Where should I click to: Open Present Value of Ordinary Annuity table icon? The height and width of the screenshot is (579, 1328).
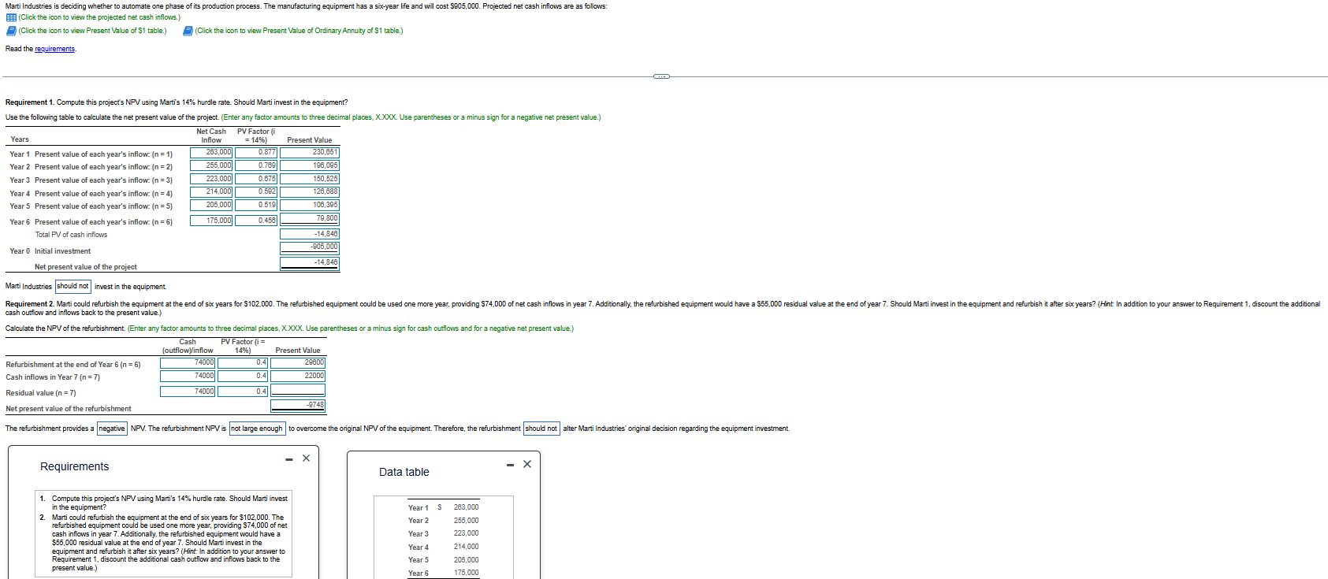[188, 31]
